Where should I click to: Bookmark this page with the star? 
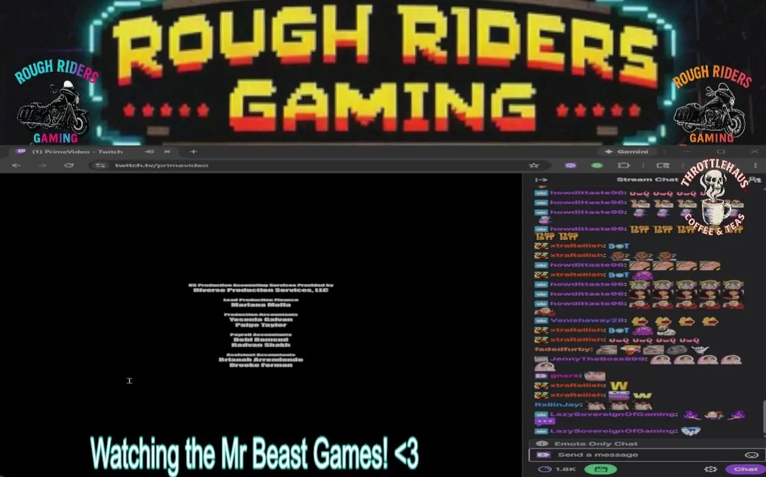tap(534, 165)
